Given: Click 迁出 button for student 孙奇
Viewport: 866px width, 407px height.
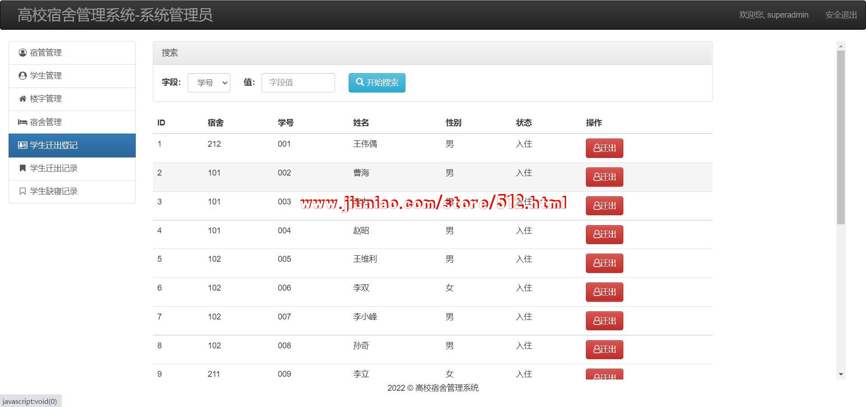Looking at the screenshot, I should click(x=604, y=350).
